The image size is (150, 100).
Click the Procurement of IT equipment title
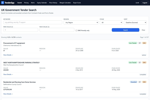coord(14,43)
